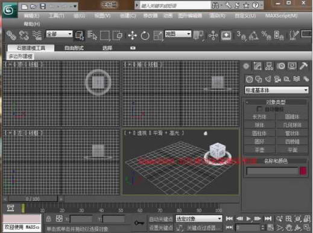This screenshot has width=313, height=233.
Task: Switch to the 自由形式 ribbon tab
Action: pos(74,48)
